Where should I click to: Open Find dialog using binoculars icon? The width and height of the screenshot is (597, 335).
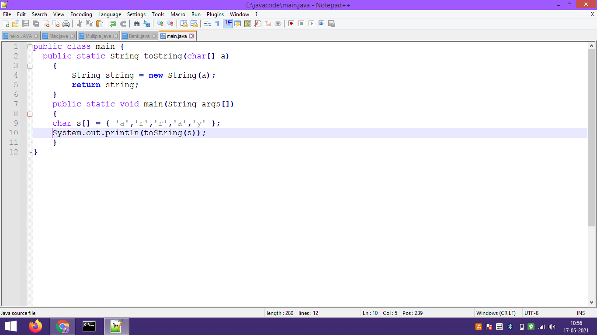tap(136, 24)
